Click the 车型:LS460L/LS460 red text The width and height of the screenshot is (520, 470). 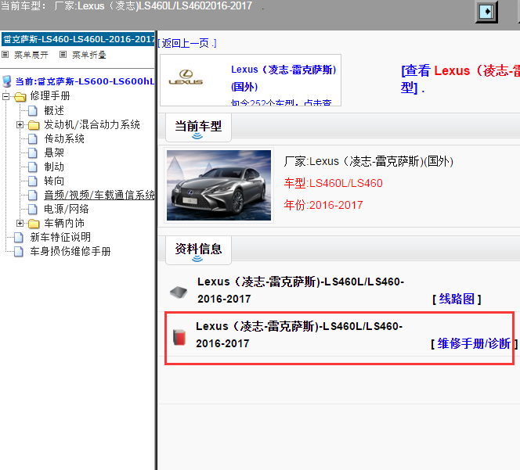334,183
